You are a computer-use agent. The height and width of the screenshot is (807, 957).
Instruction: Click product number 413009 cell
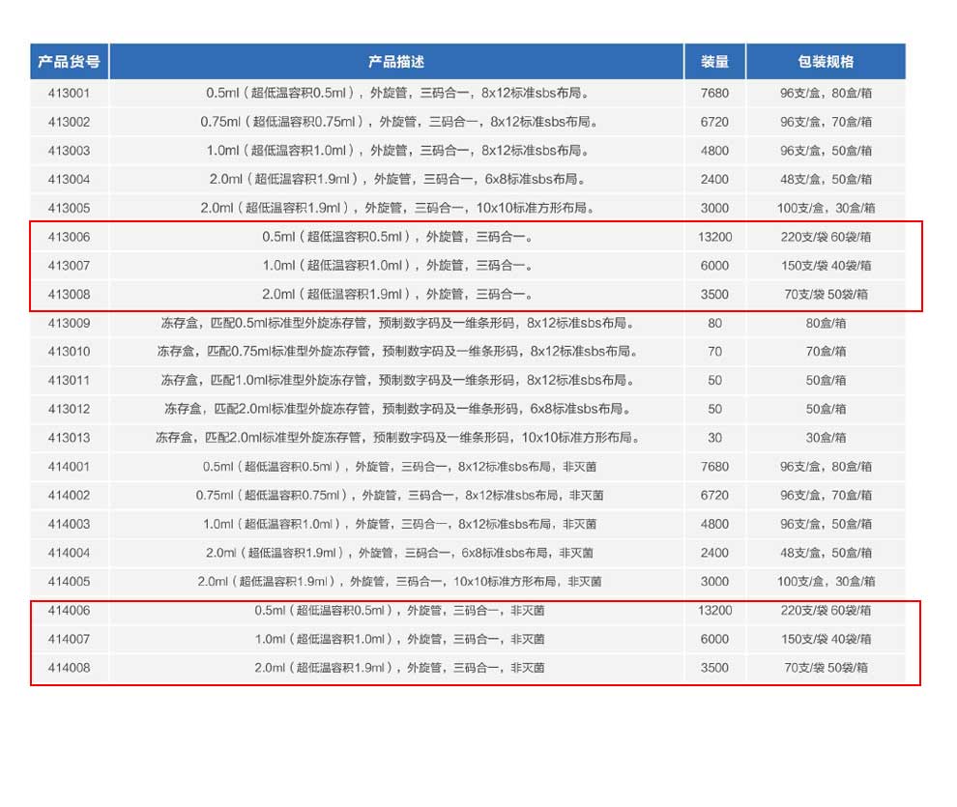pyautogui.click(x=69, y=324)
